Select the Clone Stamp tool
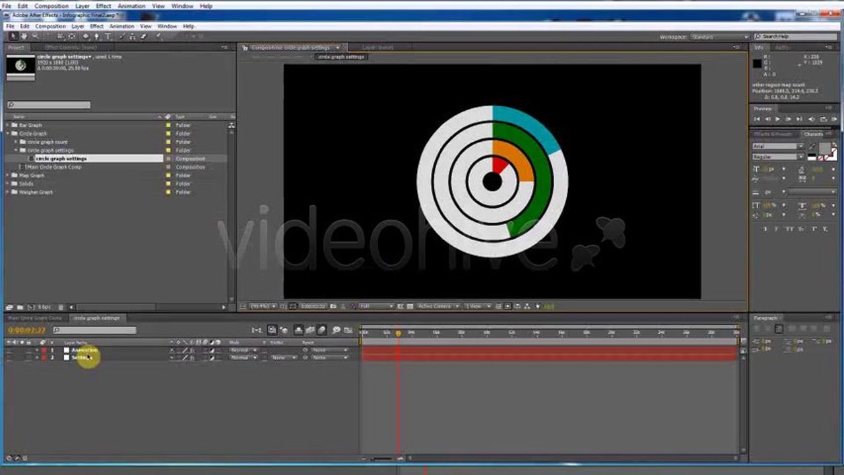 pyautogui.click(x=132, y=36)
